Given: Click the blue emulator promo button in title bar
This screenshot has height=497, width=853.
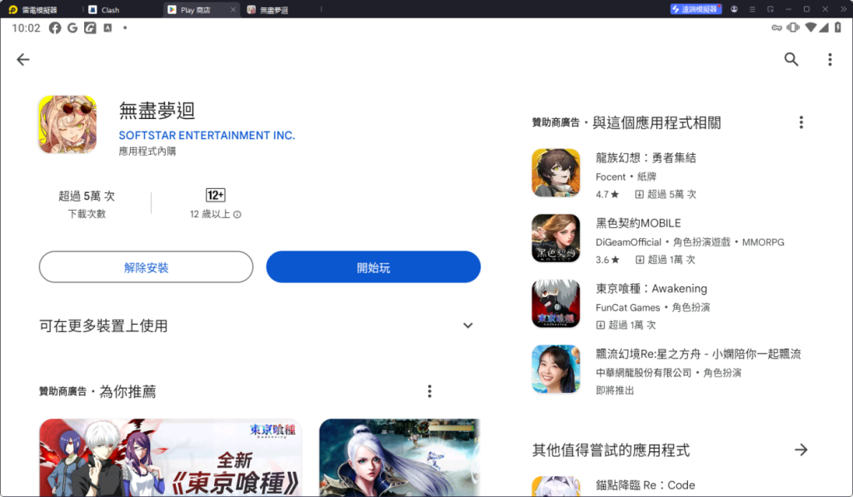Looking at the screenshot, I should [696, 9].
